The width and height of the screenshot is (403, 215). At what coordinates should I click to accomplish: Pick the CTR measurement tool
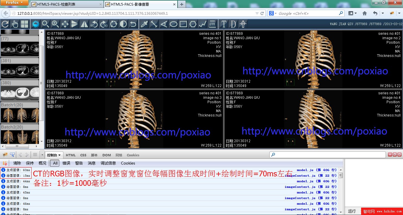[212, 24]
